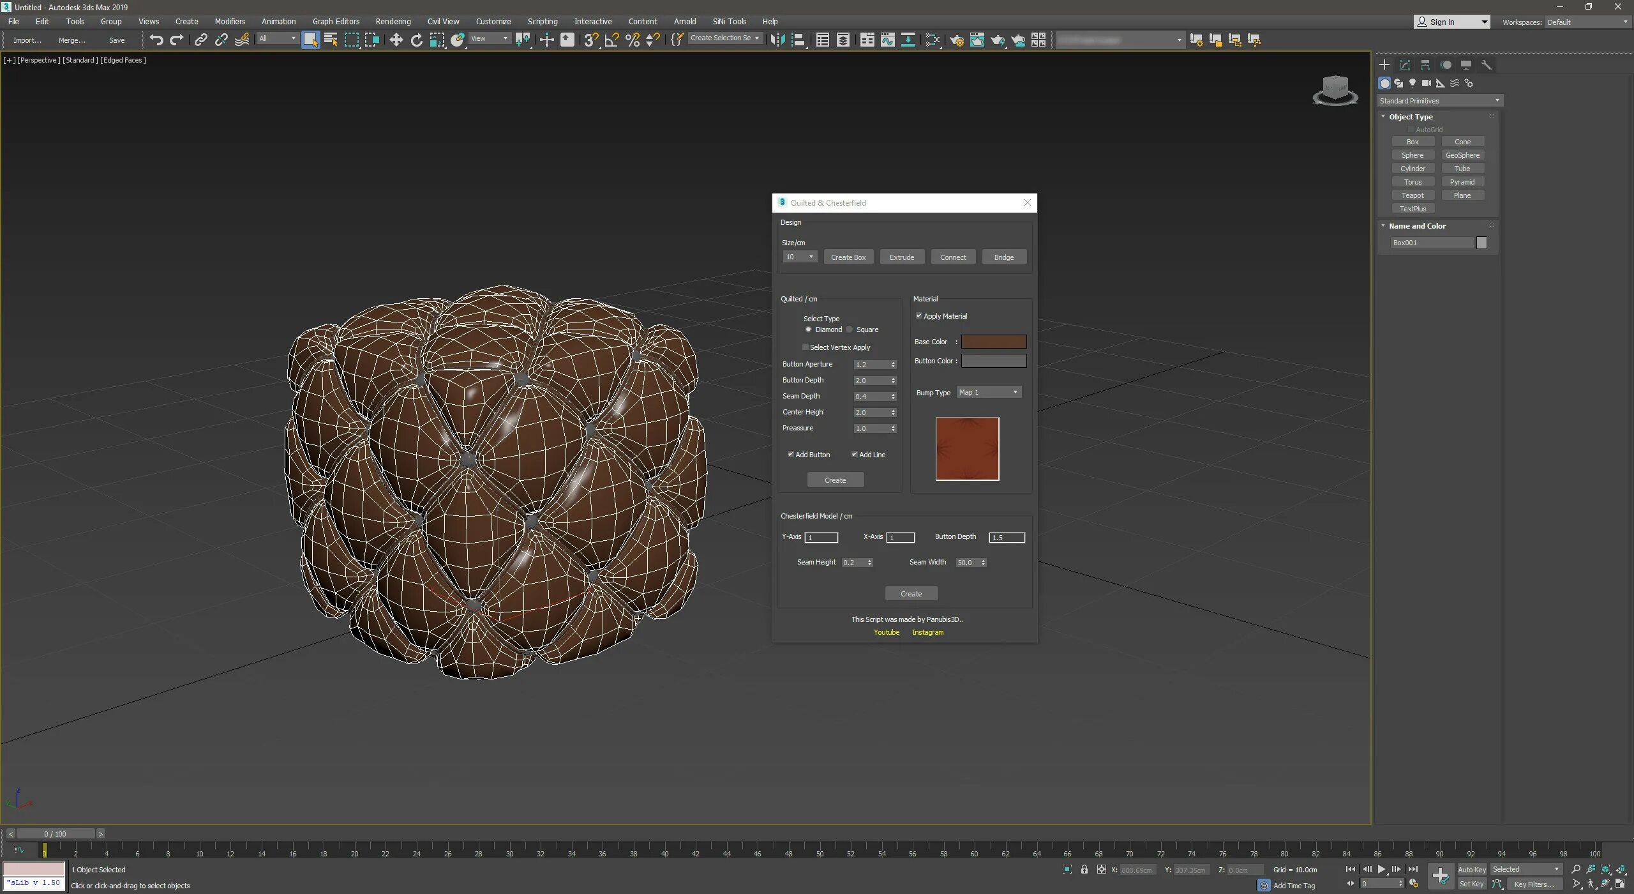Enable the Apply Material checkbox

click(920, 315)
